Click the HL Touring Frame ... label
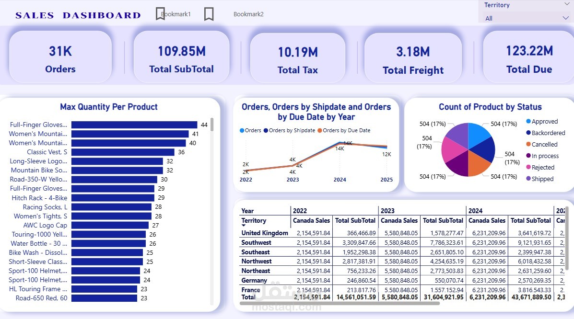Viewport: 574px width, 319px height. click(x=38, y=289)
